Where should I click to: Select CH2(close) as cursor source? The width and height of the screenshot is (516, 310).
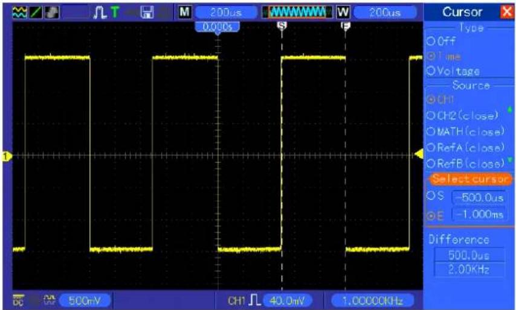coord(462,115)
